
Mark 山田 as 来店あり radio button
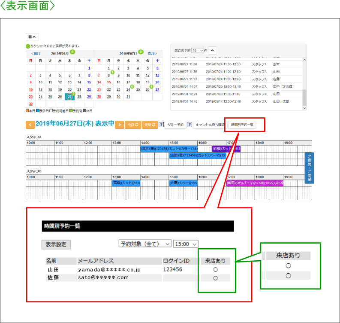click(215, 270)
